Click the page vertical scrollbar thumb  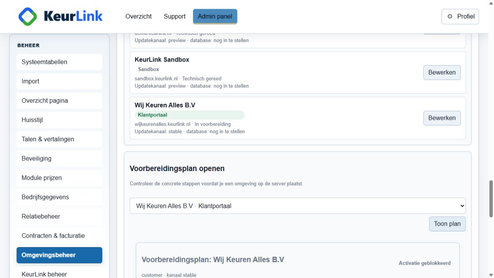click(491, 199)
